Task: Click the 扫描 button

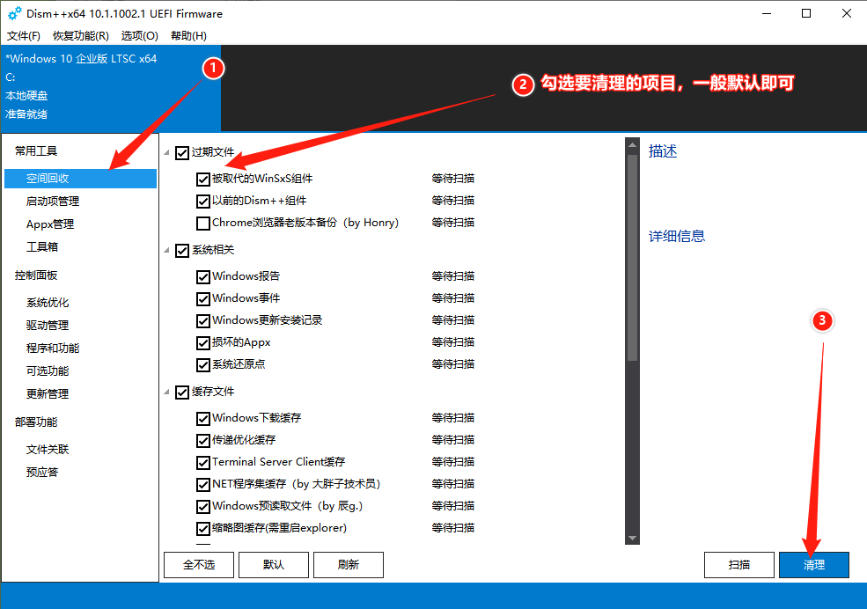Action: point(739,565)
